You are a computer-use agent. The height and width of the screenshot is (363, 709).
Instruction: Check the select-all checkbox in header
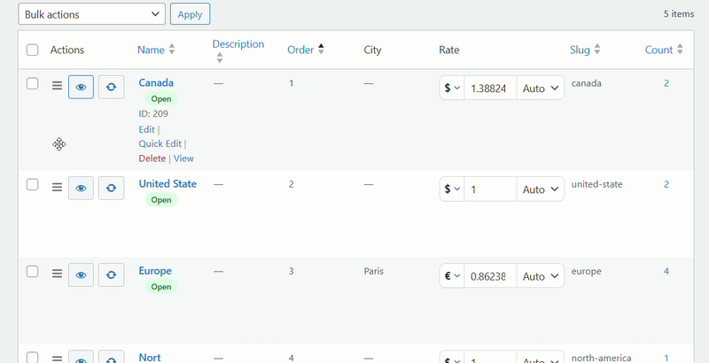click(33, 50)
